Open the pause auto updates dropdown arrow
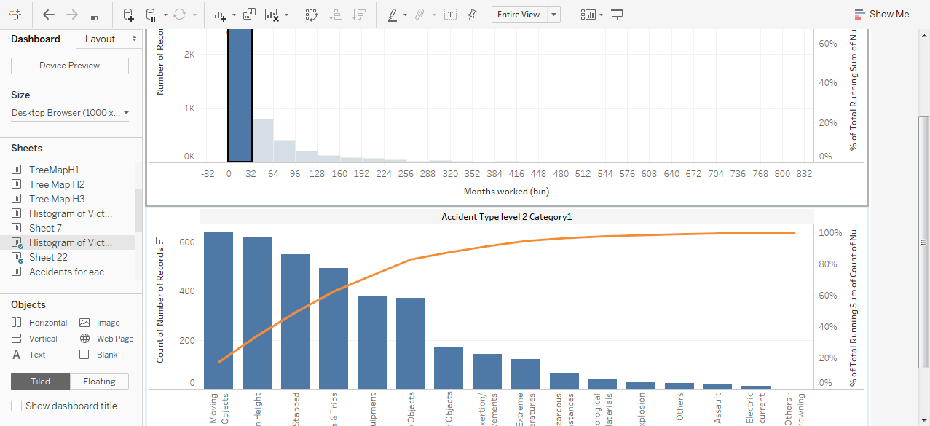930x426 pixels. pos(165,15)
